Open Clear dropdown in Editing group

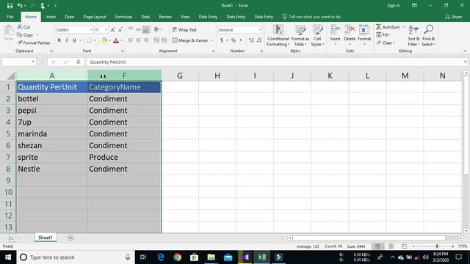386,43
